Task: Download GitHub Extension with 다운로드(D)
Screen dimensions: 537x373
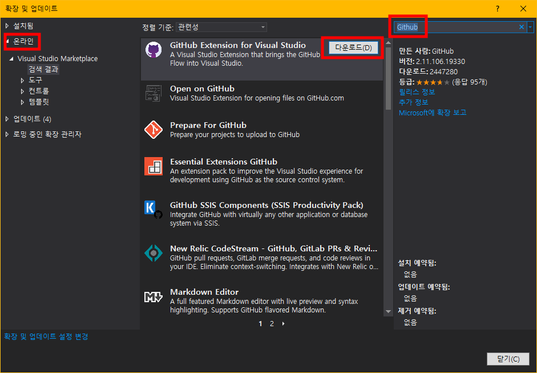Action: (353, 47)
